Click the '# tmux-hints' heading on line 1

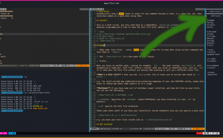pyautogui.click(x=103, y=11)
